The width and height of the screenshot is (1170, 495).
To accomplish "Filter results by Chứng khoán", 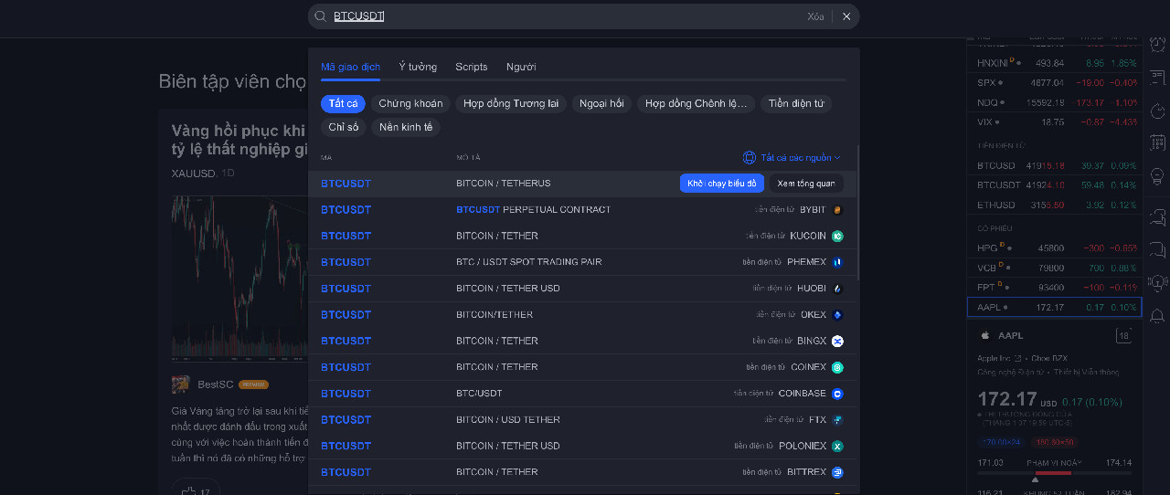I will (410, 103).
